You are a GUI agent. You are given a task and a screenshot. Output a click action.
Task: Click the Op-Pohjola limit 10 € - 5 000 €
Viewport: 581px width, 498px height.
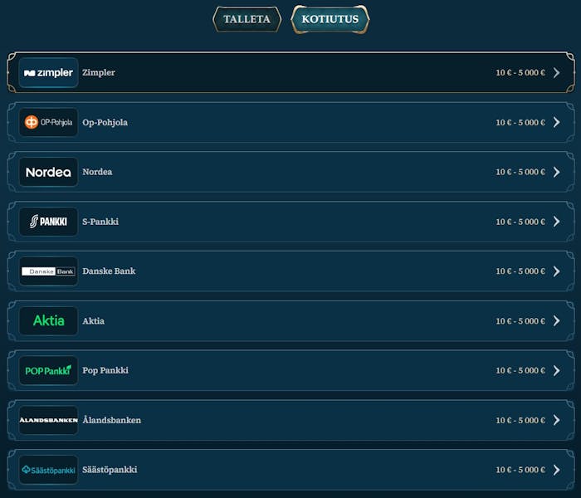tap(520, 122)
